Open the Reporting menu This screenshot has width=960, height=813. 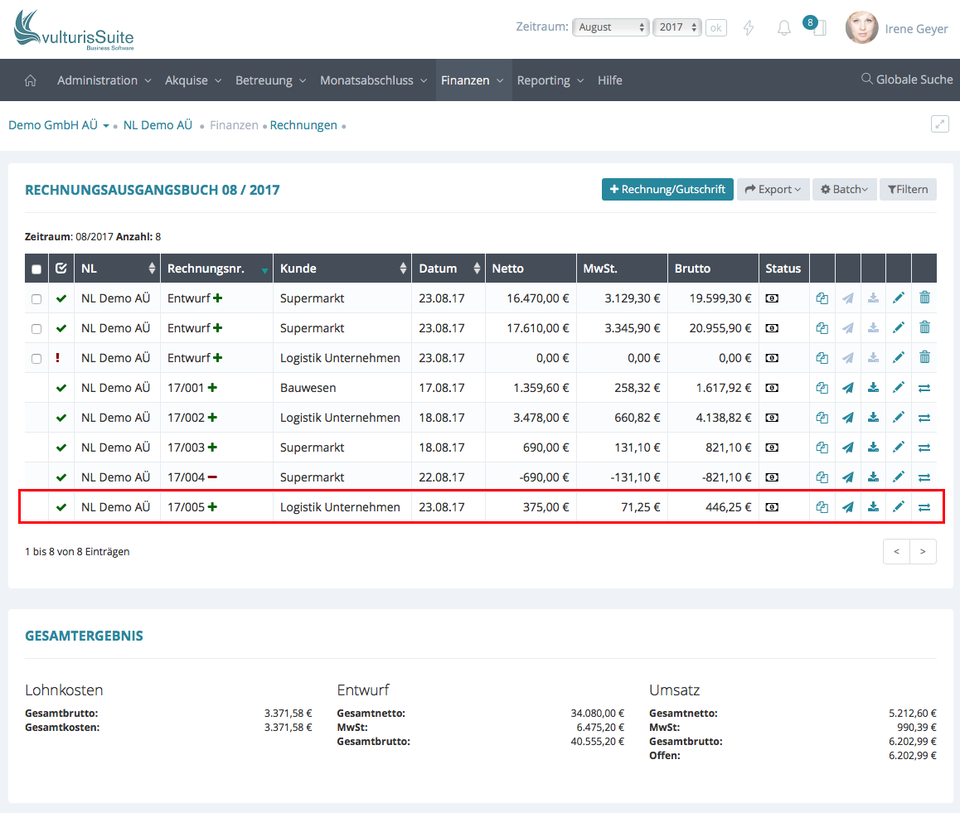[x=550, y=80]
